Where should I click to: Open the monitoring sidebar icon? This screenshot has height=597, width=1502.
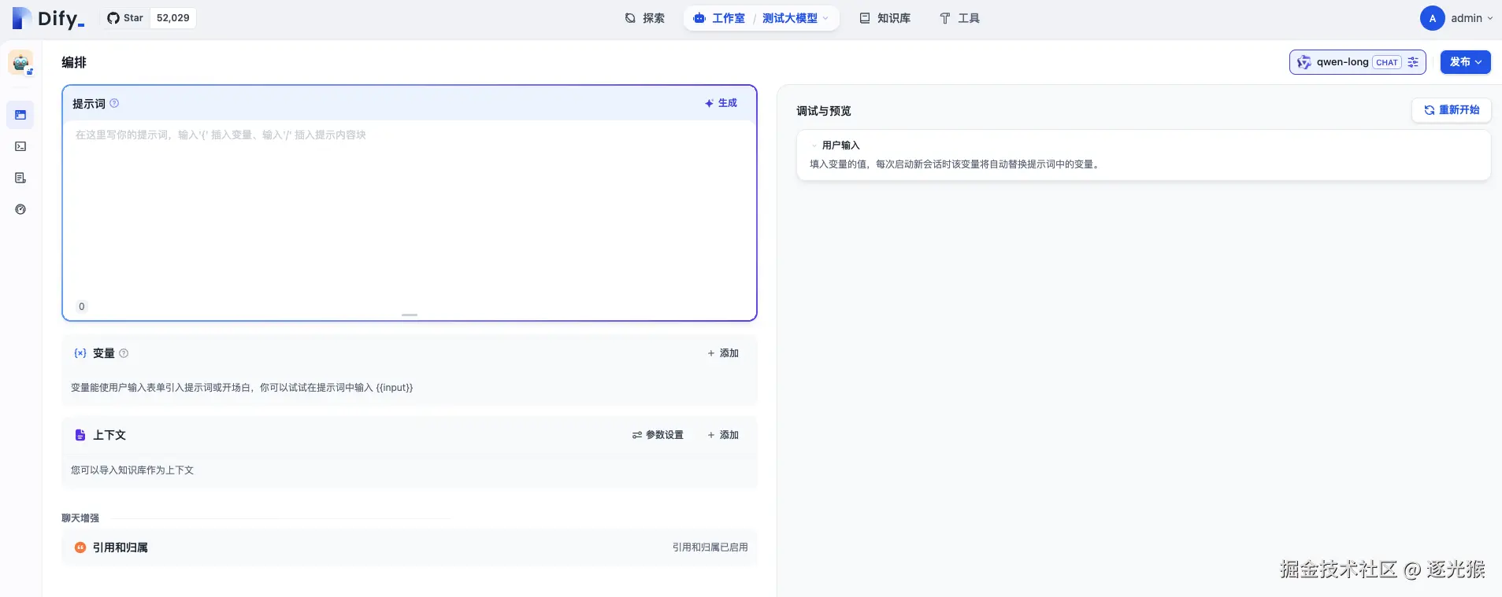coord(20,209)
